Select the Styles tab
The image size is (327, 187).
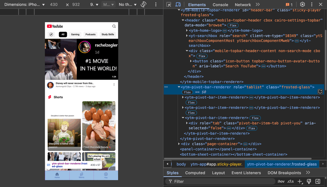click(173, 173)
